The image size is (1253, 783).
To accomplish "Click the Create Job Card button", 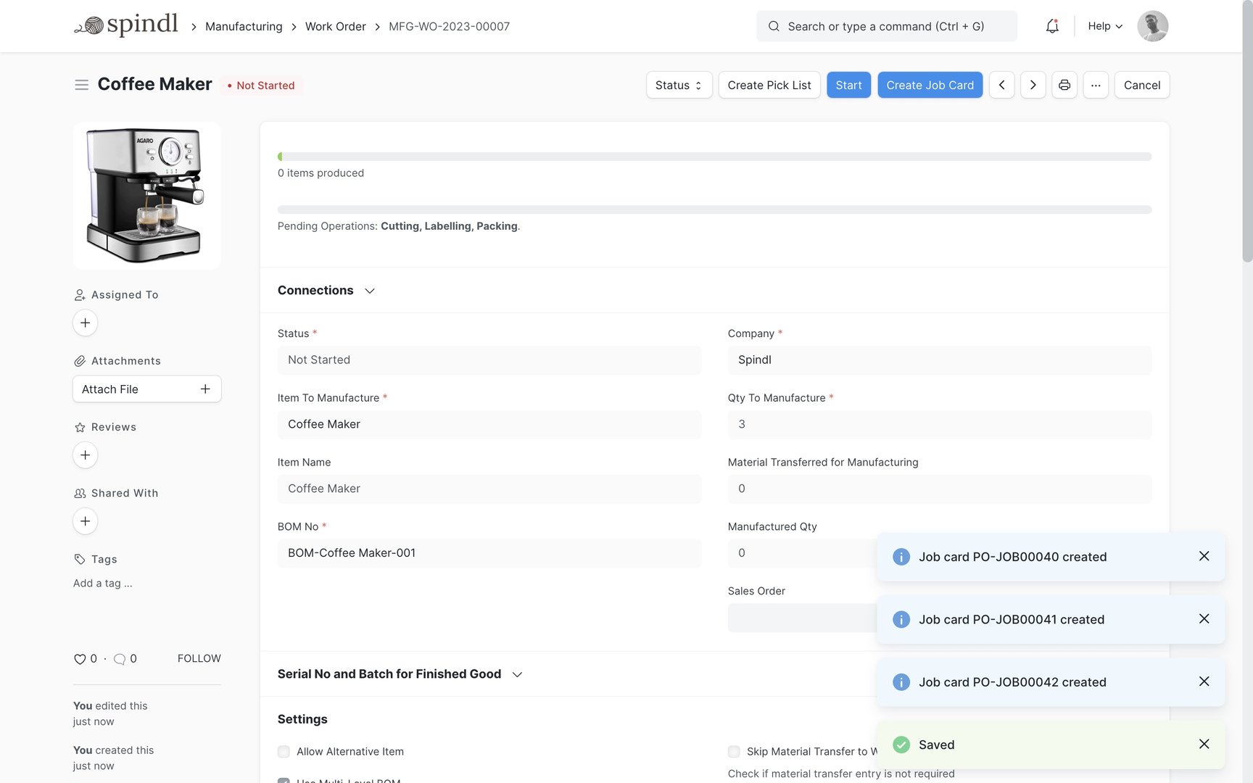I will [930, 85].
